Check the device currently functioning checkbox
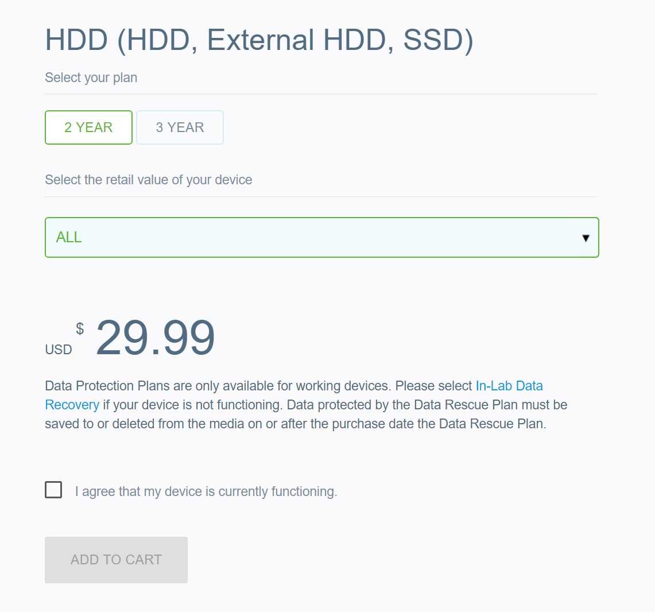 click(x=53, y=490)
